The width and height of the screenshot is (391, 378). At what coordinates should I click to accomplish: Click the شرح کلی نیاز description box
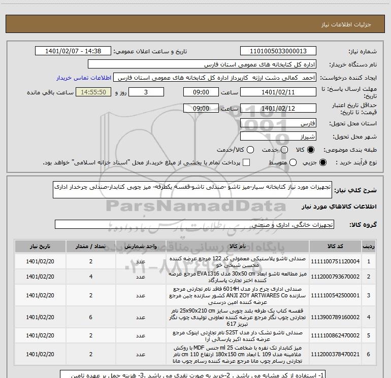(192, 190)
